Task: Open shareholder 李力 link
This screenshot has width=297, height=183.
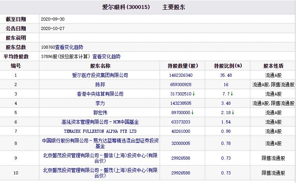Action: click(x=100, y=103)
